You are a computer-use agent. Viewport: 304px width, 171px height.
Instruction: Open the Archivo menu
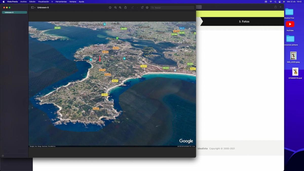[x=23, y=2]
